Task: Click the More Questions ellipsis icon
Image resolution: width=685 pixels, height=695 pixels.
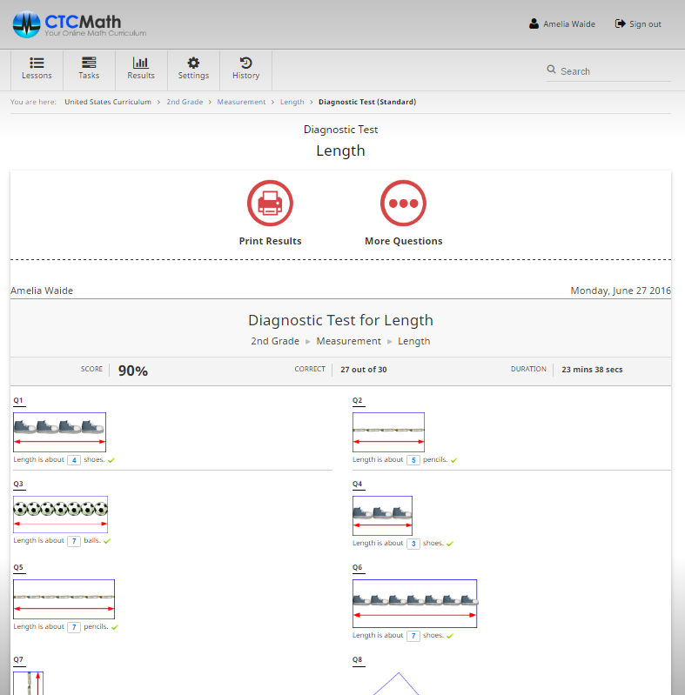Action: point(403,203)
